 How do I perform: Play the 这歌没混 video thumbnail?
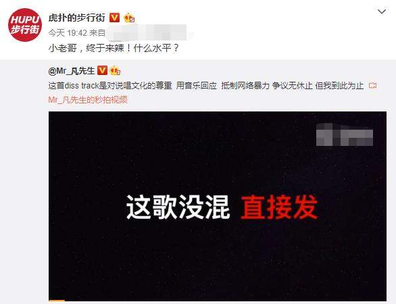(218, 206)
